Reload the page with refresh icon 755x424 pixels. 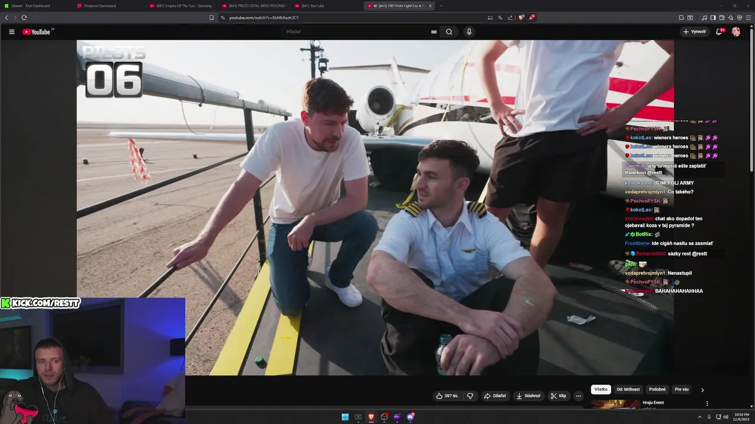point(24,18)
